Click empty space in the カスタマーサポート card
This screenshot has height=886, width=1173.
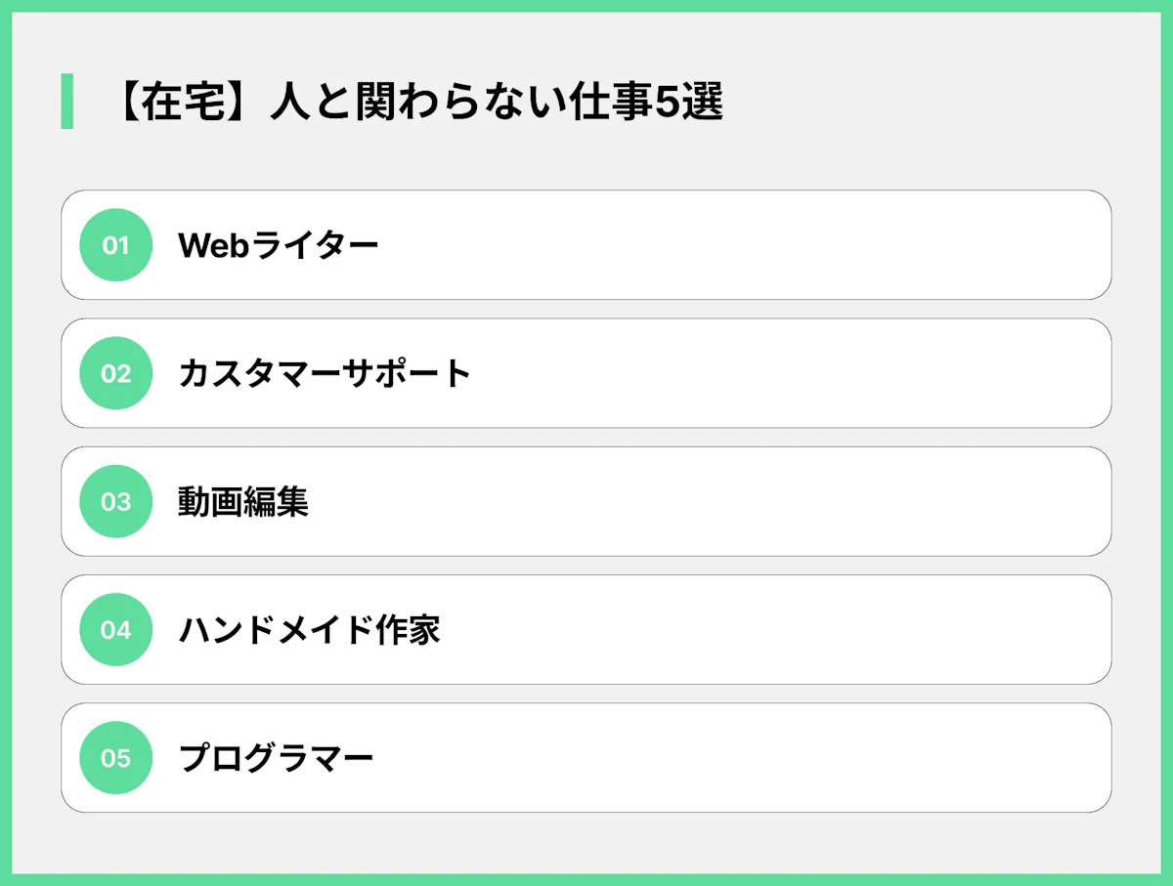coord(782,373)
